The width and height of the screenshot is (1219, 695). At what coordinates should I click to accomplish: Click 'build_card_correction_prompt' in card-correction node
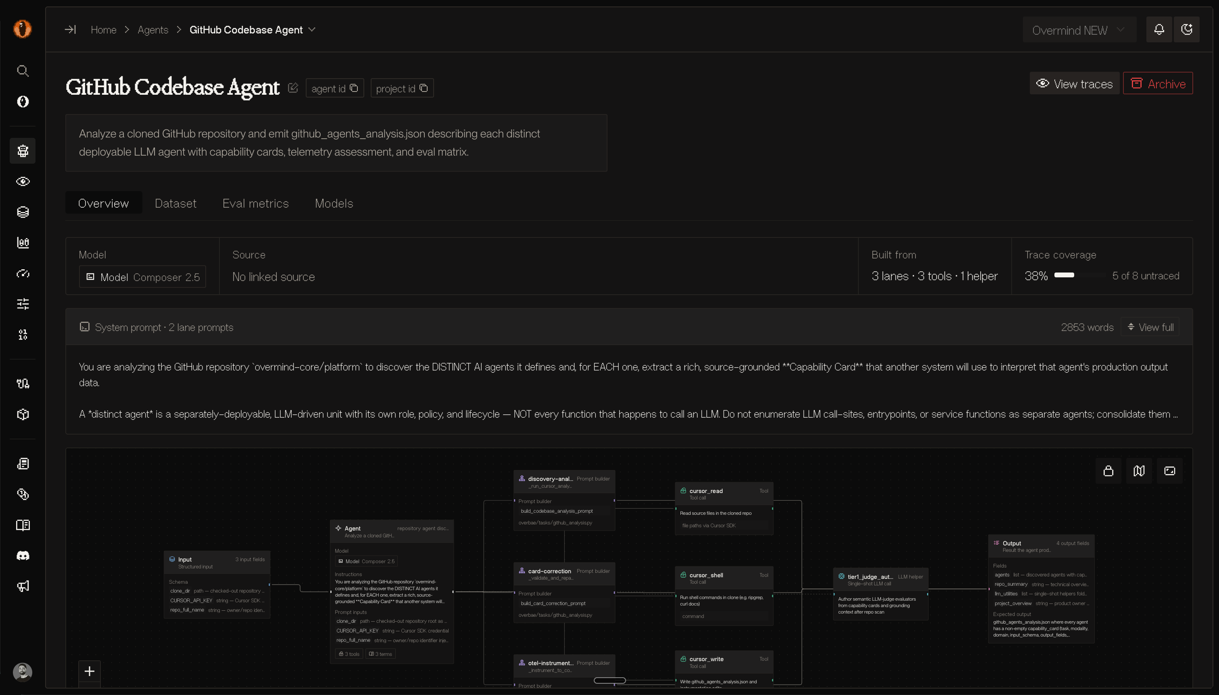tap(553, 603)
